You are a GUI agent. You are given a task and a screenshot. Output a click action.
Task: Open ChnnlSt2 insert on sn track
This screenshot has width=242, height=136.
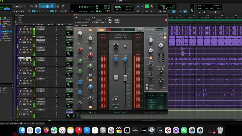point(41,40)
